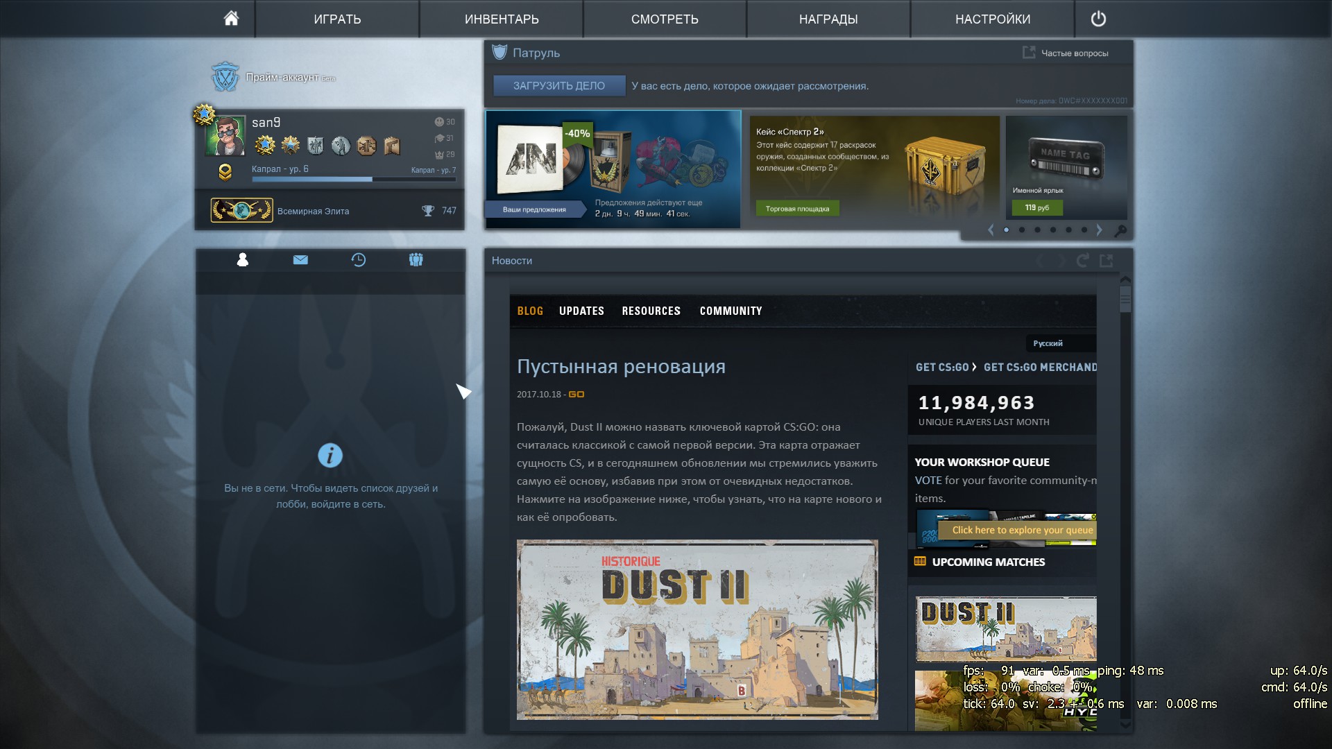
Task: Open news in external browser icon
Action: [1107, 260]
